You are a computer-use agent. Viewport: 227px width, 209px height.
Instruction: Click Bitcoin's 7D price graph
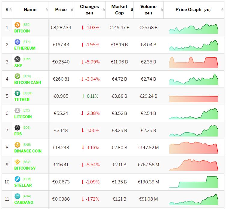click(x=193, y=28)
